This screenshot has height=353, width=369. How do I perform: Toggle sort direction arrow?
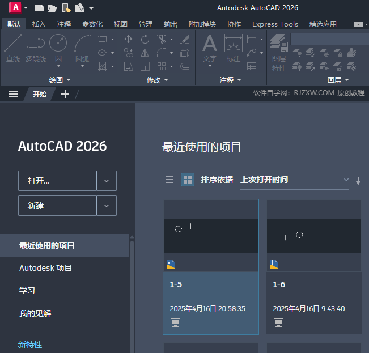pyautogui.click(x=358, y=181)
